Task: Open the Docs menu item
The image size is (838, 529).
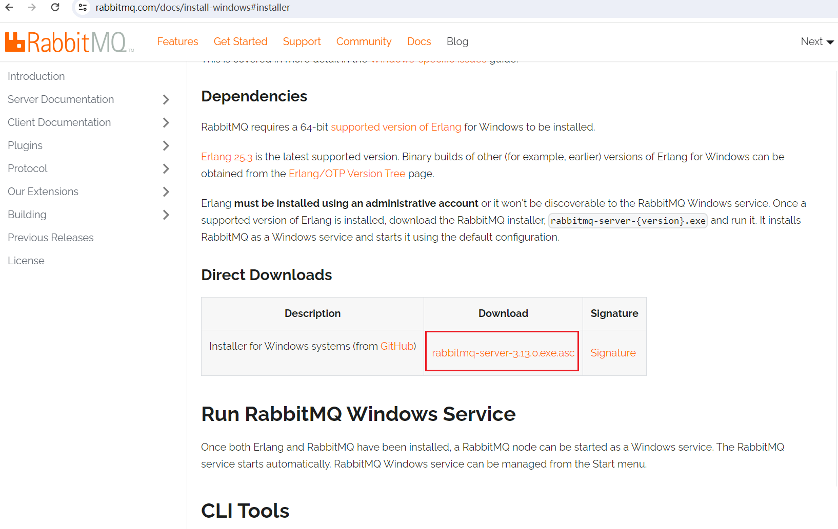Action: (x=419, y=41)
